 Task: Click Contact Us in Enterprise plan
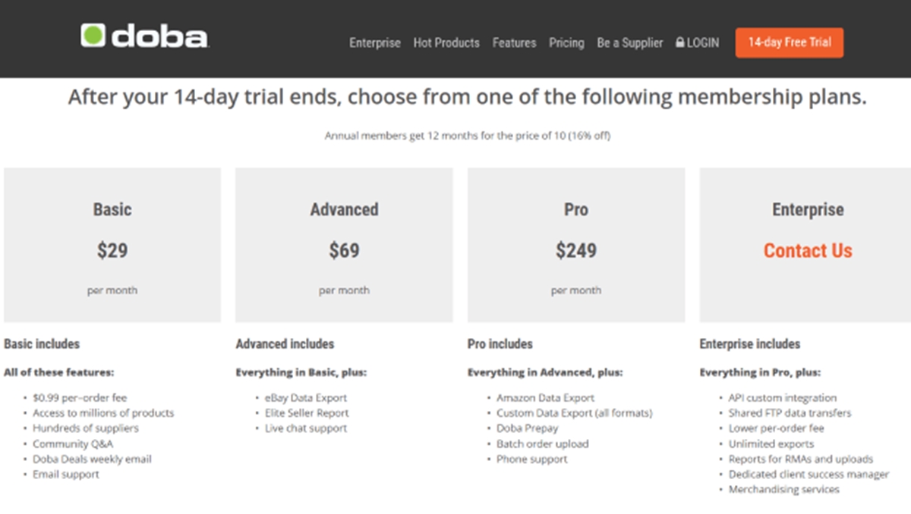tap(808, 251)
